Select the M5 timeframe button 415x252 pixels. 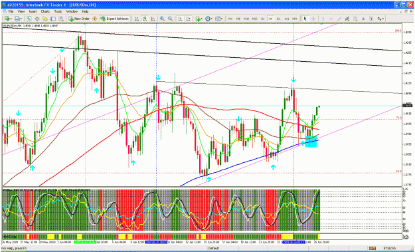[238, 19]
